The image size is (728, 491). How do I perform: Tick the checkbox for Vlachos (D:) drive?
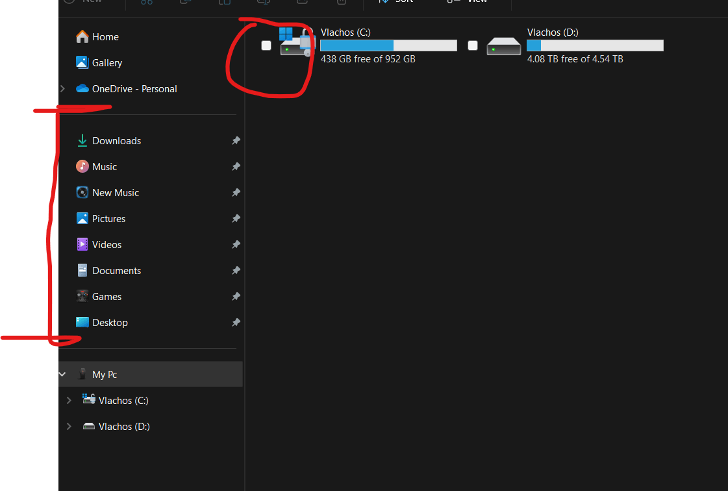coord(473,45)
